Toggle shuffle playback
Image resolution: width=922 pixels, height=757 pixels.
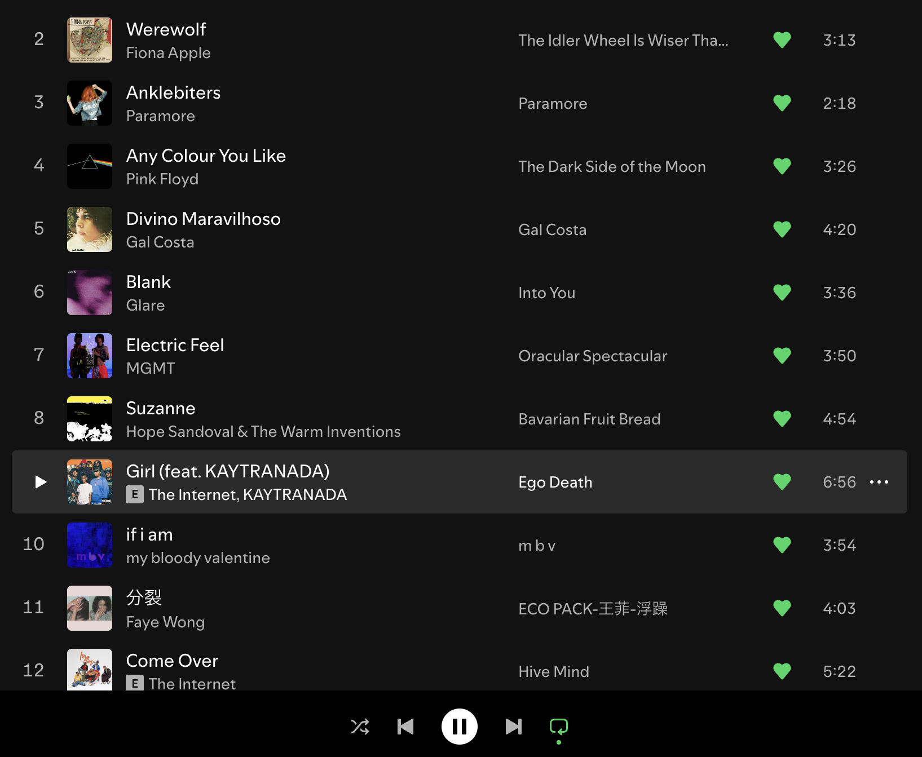click(360, 727)
